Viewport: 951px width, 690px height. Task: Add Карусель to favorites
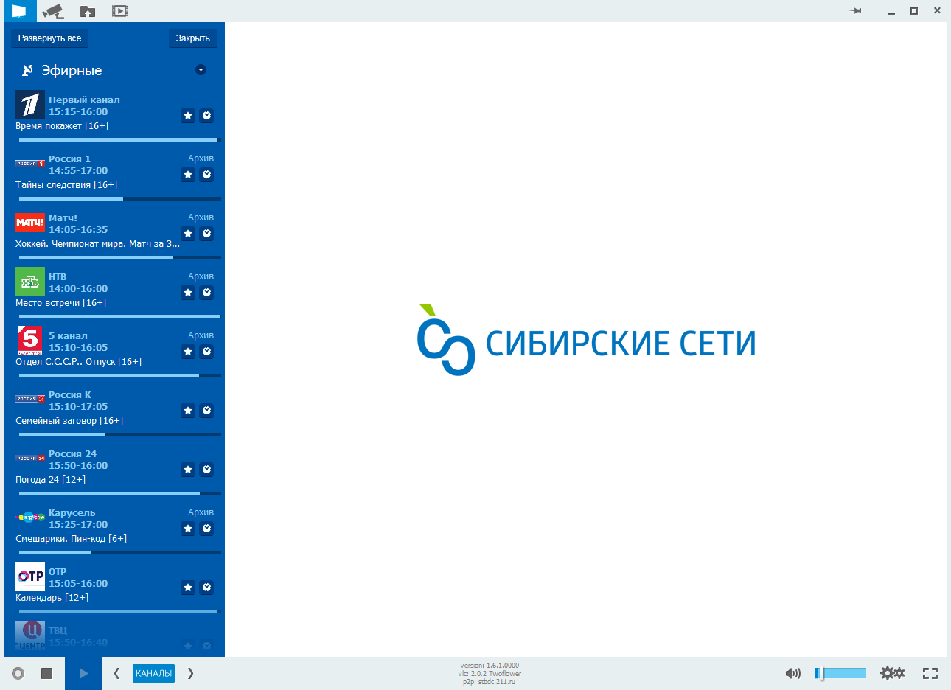click(x=188, y=529)
